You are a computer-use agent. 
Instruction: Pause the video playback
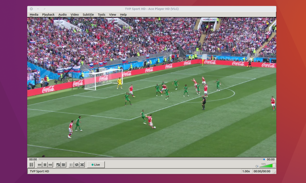pos(31,165)
